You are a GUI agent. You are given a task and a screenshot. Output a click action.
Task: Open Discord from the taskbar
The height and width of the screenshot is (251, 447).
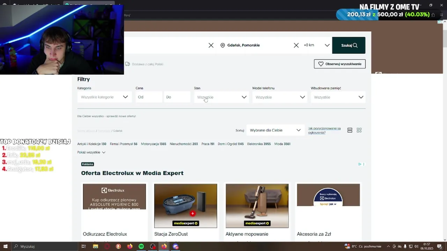(x=176, y=246)
